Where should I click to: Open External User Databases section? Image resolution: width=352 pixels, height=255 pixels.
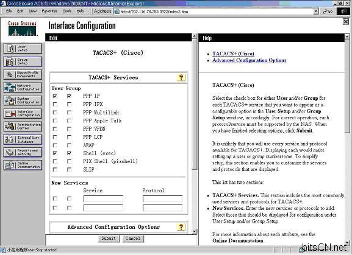click(x=23, y=139)
